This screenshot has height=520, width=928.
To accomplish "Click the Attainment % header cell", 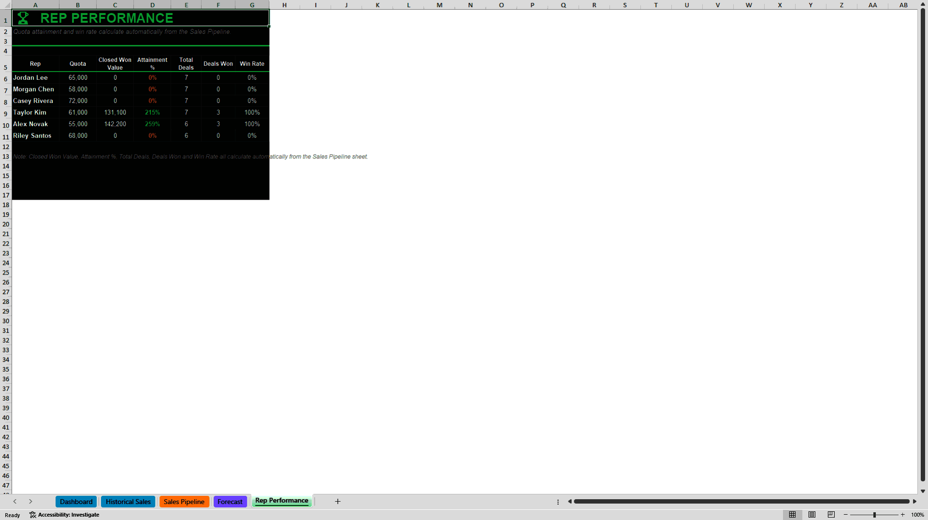I will point(152,63).
